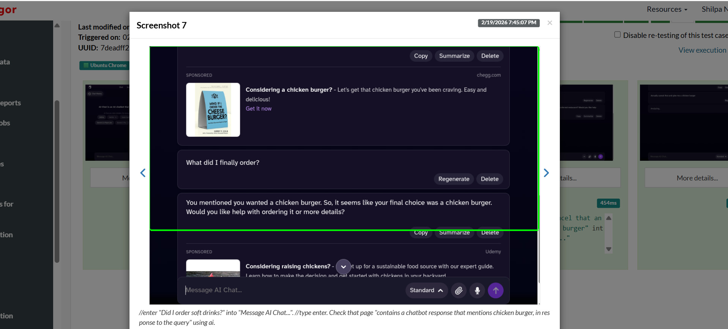Click the top Copy button
Viewport: 728px width, 329px height.
(421, 56)
